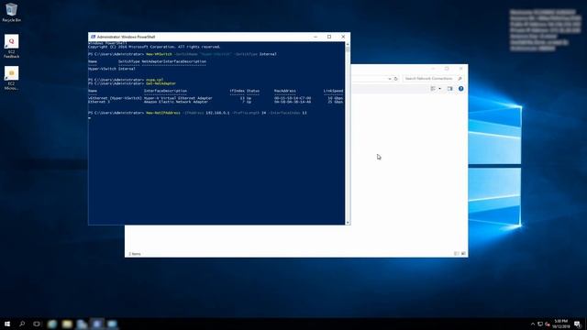Open the network status tray icon

[540, 324]
